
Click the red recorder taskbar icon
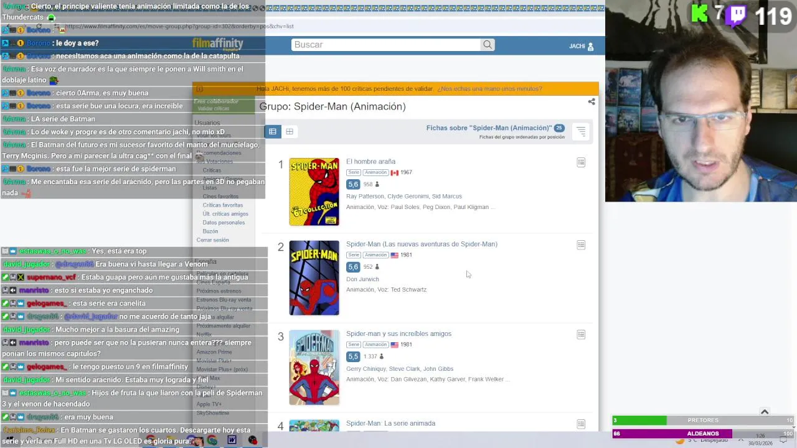253,441
